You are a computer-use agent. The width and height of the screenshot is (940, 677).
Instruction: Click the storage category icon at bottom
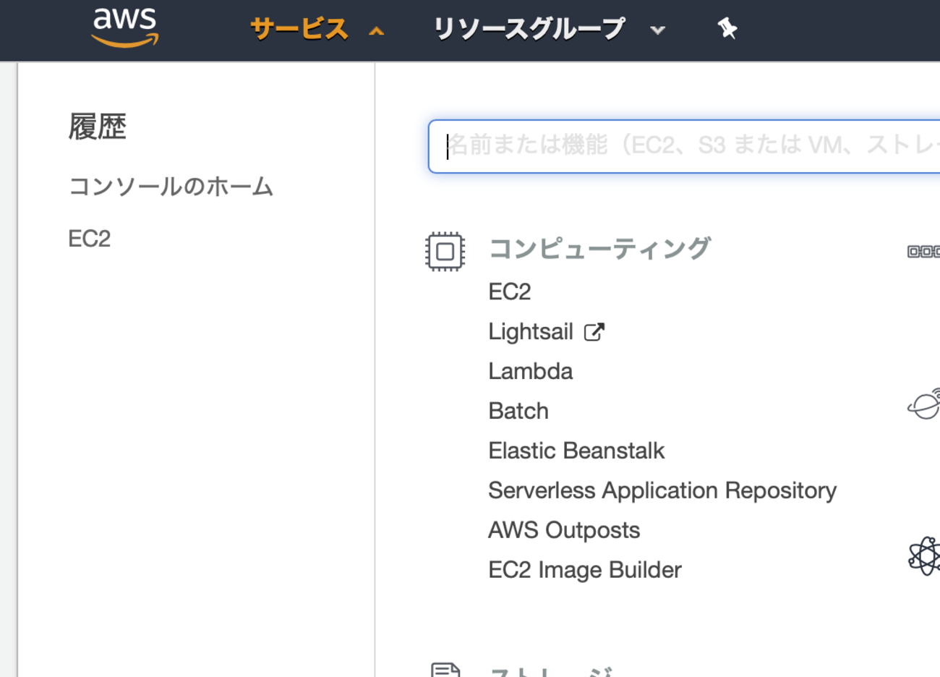tap(445, 670)
